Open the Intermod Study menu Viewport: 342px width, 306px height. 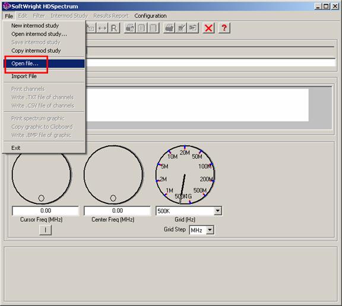click(69, 16)
